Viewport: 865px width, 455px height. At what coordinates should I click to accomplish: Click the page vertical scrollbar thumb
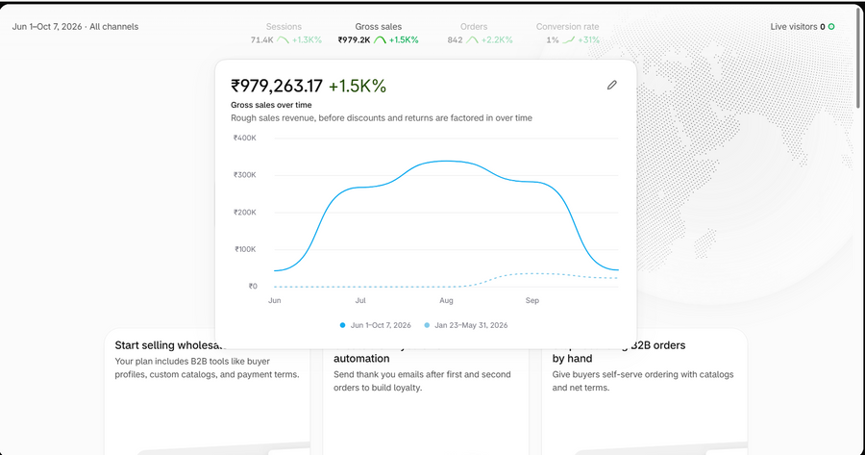click(858, 58)
